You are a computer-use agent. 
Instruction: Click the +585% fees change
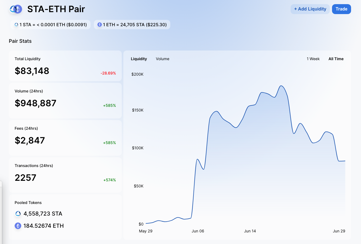tap(110, 143)
